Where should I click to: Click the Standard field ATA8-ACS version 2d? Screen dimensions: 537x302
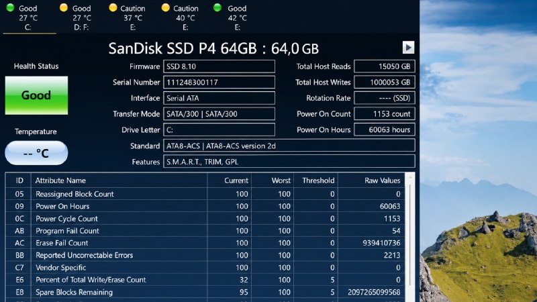[x=289, y=146]
